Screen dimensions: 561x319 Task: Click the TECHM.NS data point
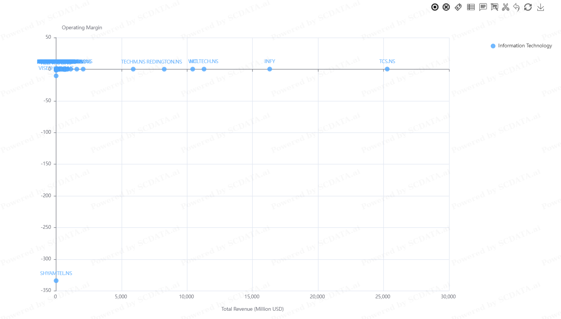[133, 69]
